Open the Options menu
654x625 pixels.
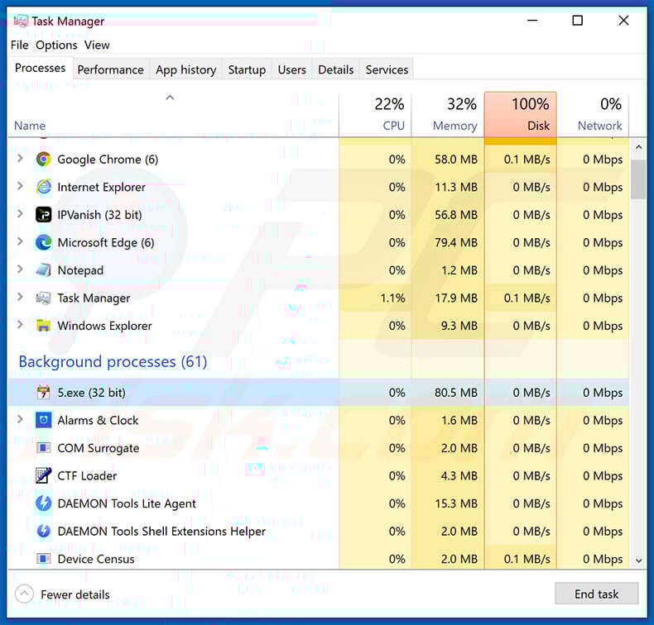(x=56, y=45)
